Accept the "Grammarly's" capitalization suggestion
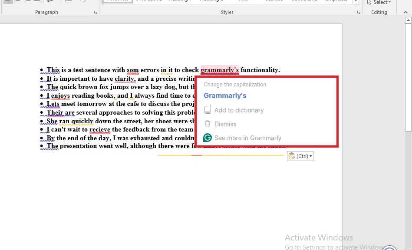Image resolution: width=412 pixels, height=250 pixels. tap(225, 96)
